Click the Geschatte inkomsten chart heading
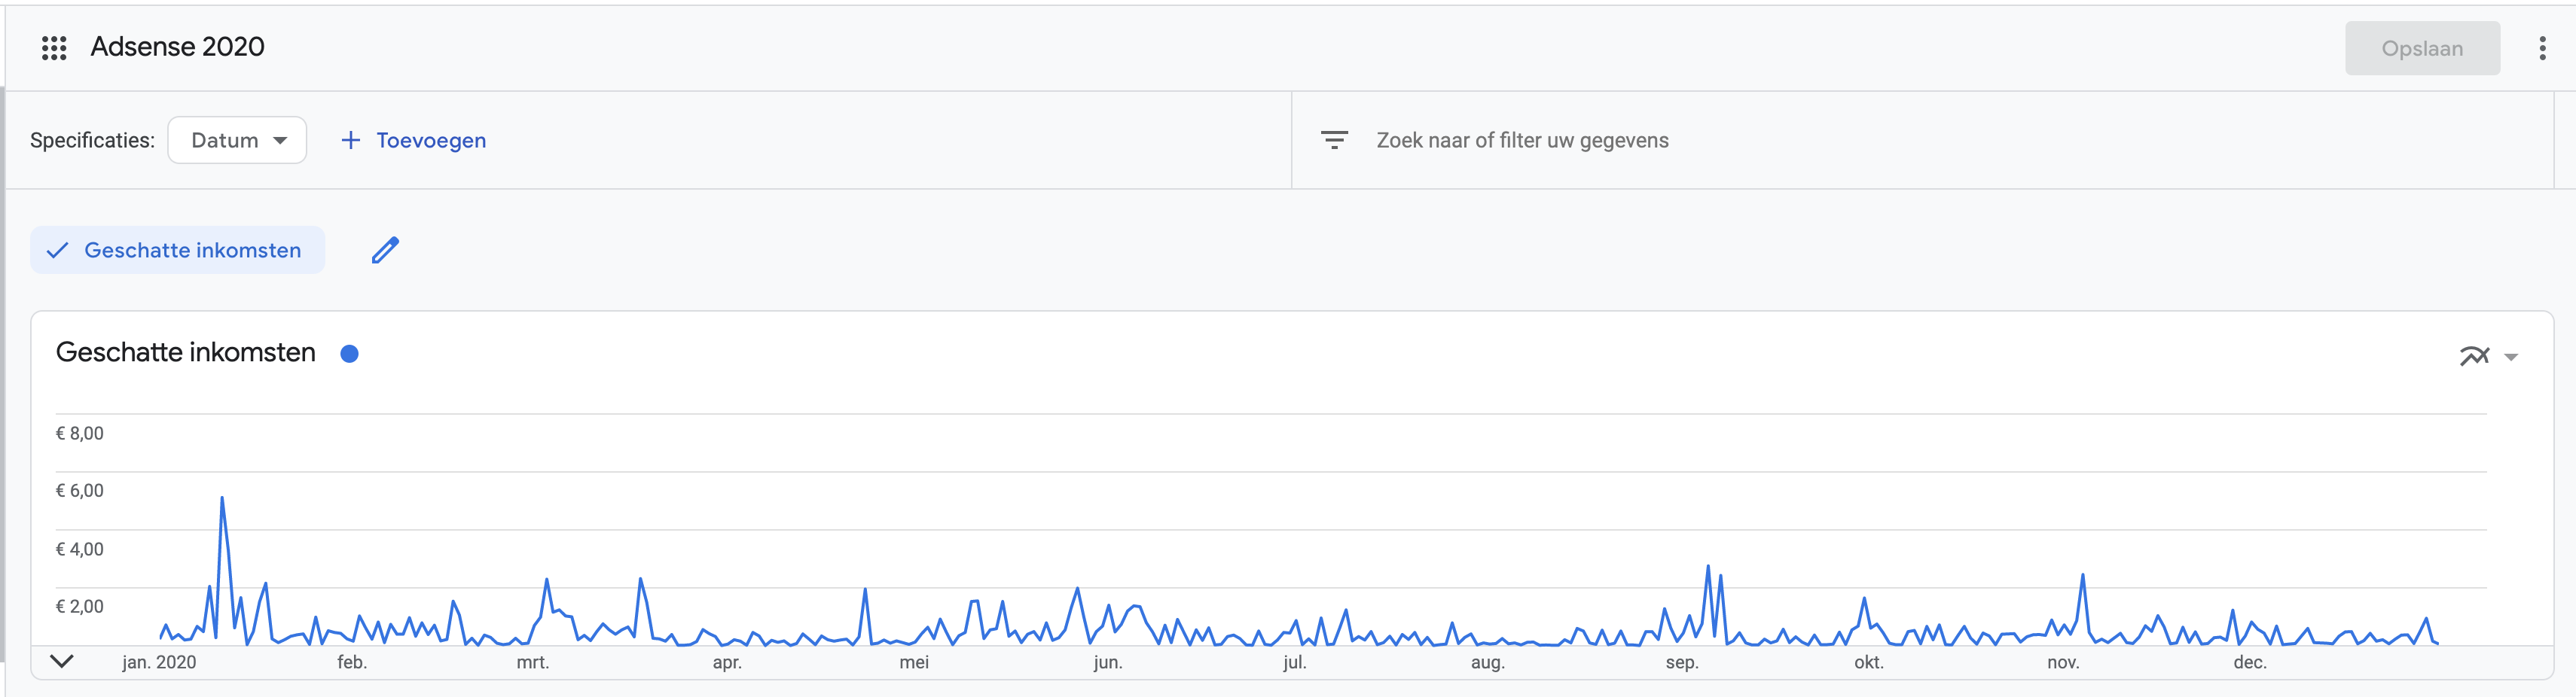2576x697 pixels. click(186, 352)
